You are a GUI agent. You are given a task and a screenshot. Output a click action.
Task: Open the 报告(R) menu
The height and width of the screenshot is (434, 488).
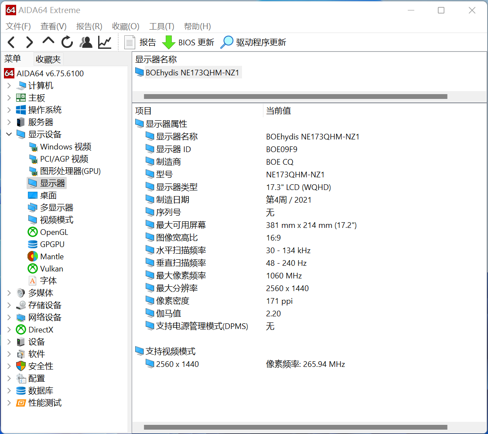pos(89,27)
